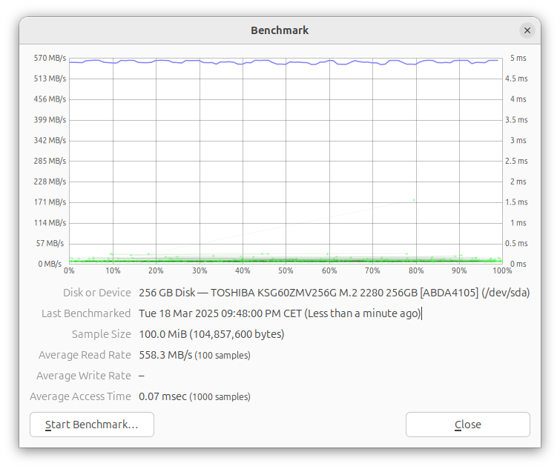This screenshot has height=469, width=560.
Task: Click the Benchmark title bar text
Action: coord(280,30)
